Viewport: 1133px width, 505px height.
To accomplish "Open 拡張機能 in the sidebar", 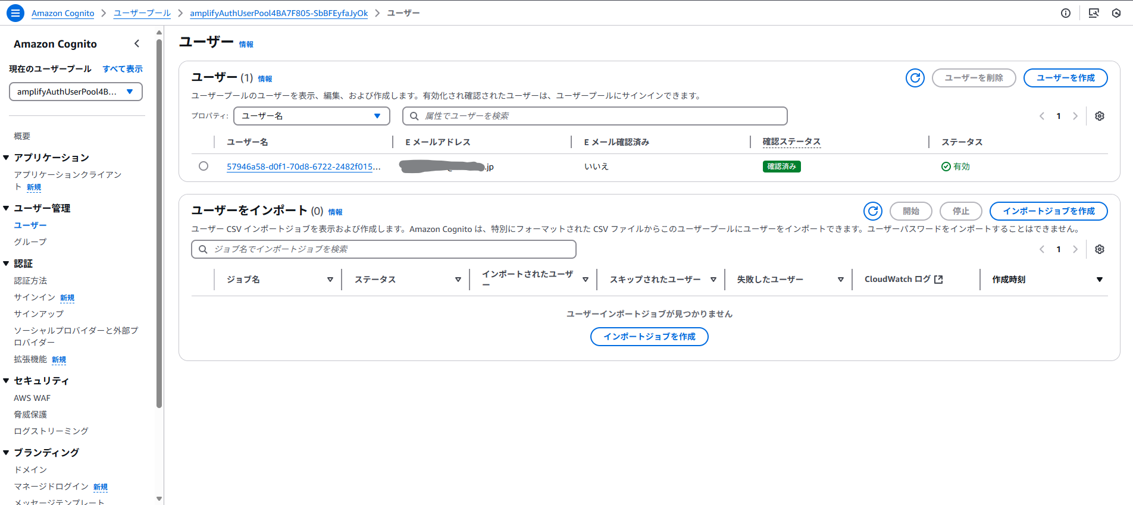I will click(x=30, y=359).
